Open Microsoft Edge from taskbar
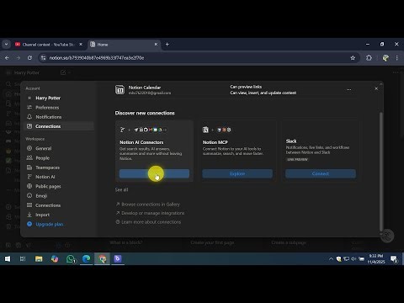Image resolution: width=404 pixels, height=303 pixels. (87, 259)
